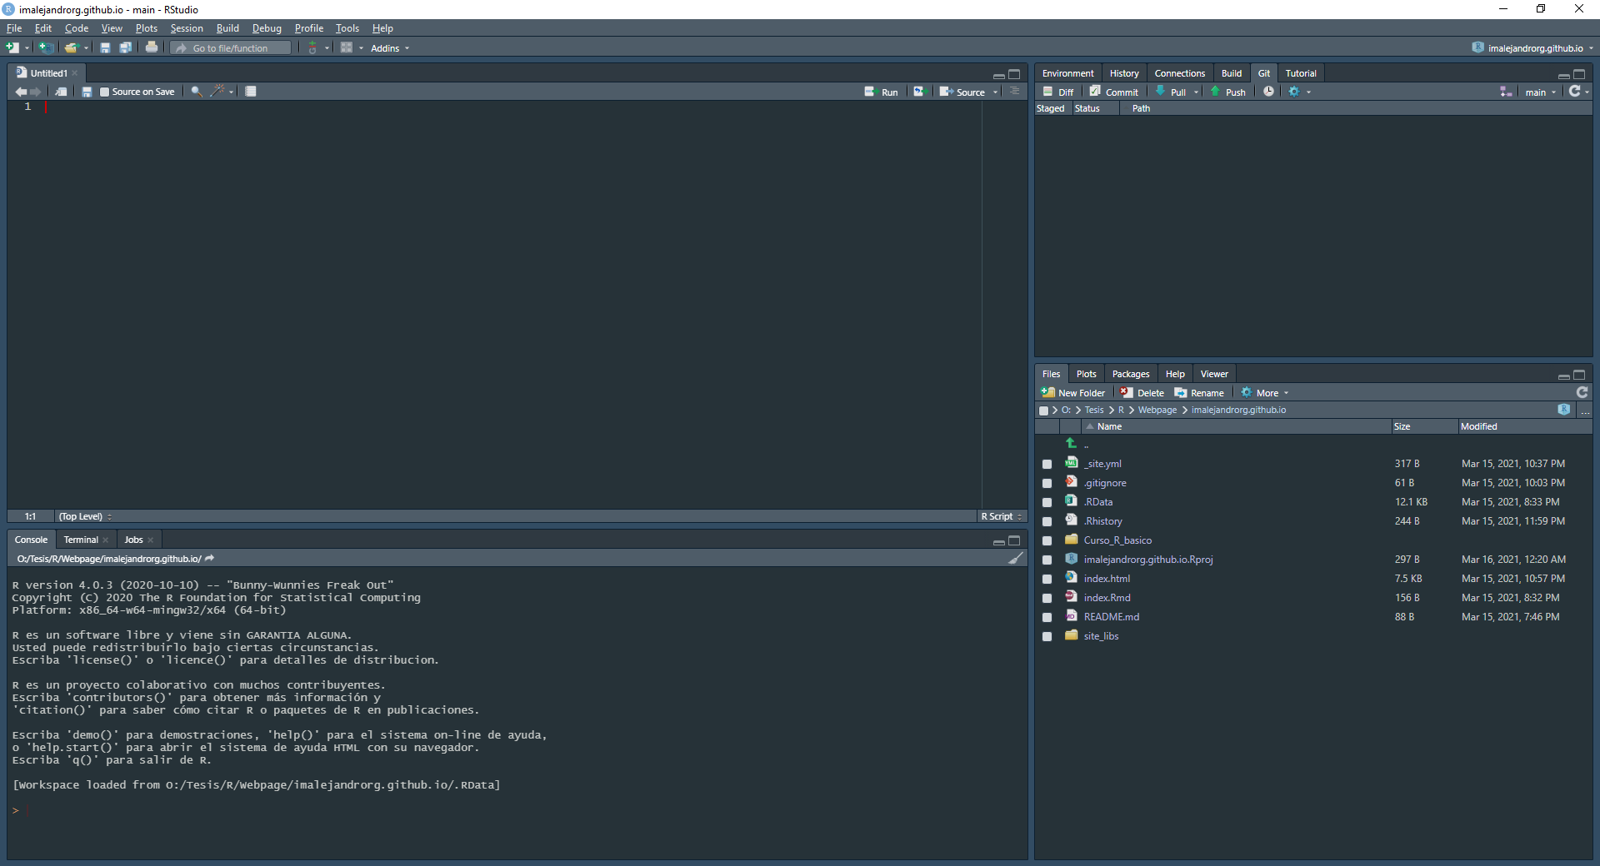The width and height of the screenshot is (1600, 866).
Task: Save the current document
Action: pos(105,47)
